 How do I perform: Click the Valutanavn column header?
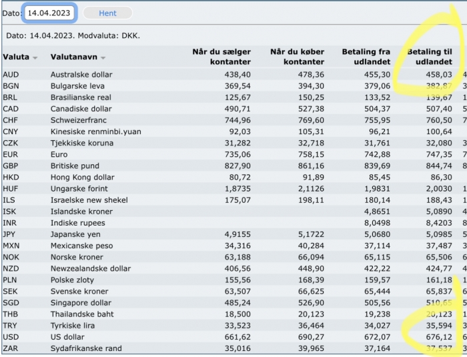tap(74, 57)
